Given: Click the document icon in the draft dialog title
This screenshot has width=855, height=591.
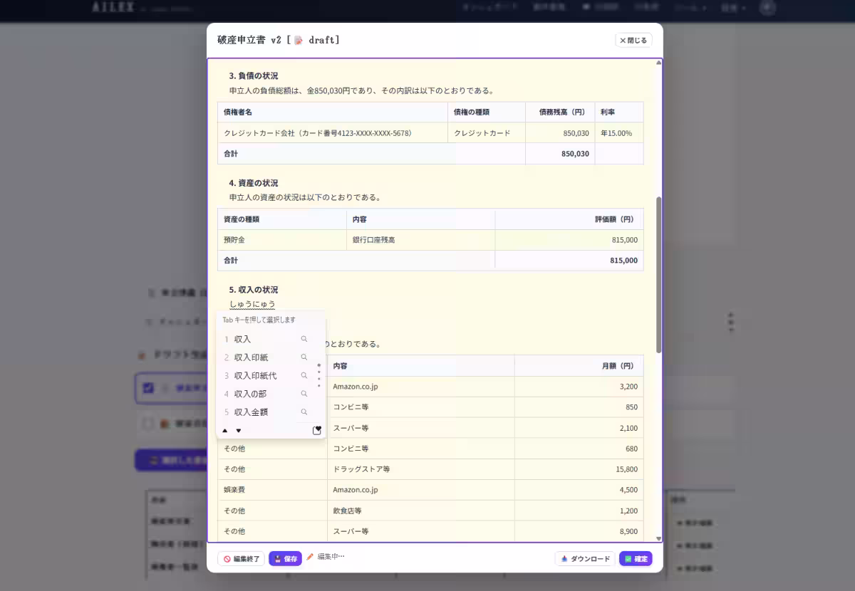Looking at the screenshot, I should click(x=297, y=39).
